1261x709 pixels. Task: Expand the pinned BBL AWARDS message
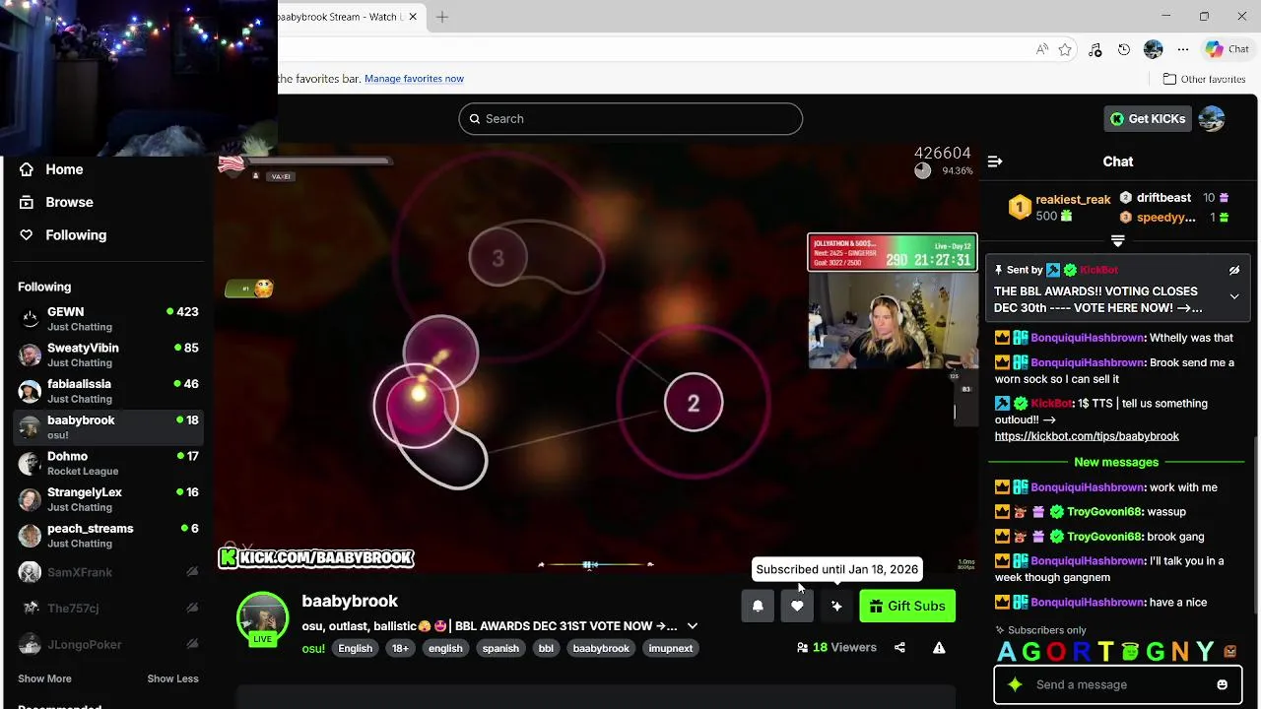tap(1234, 296)
